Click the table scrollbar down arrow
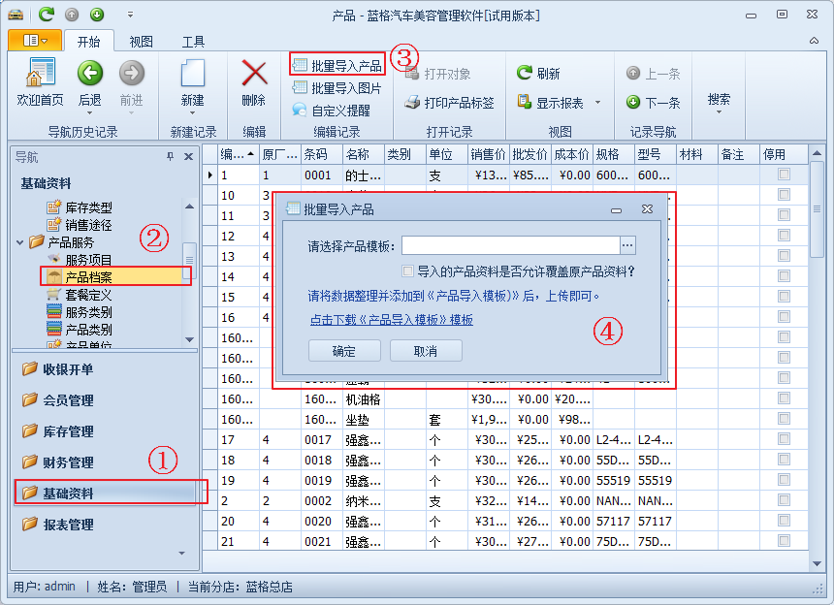 tap(817, 563)
